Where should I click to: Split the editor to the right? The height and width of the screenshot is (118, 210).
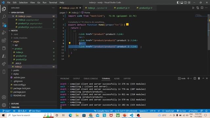click(x=202, y=8)
